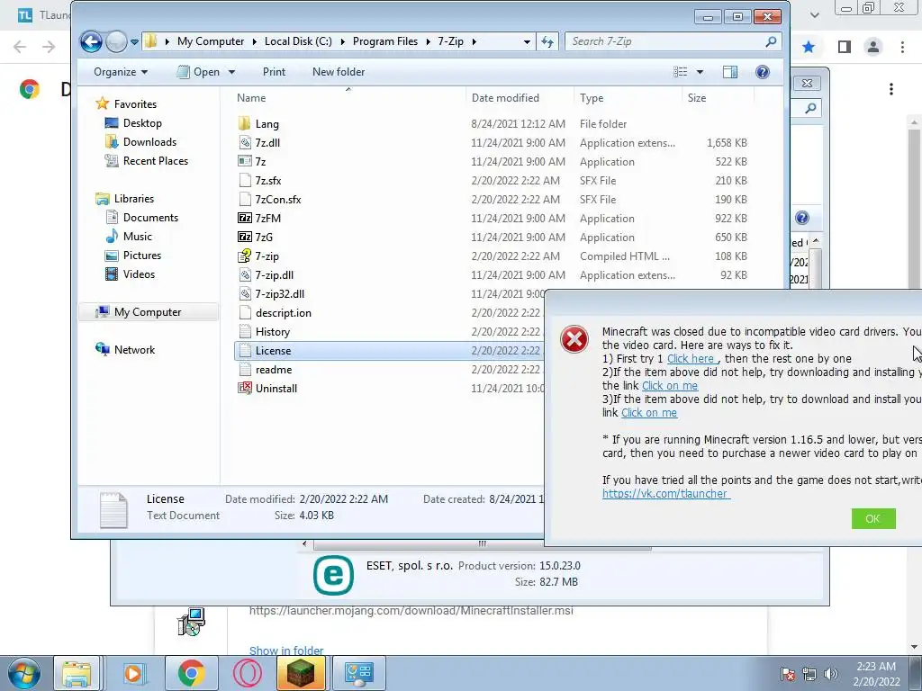The height and width of the screenshot is (691, 922).
Task: Select the Lang folder
Action: click(267, 124)
